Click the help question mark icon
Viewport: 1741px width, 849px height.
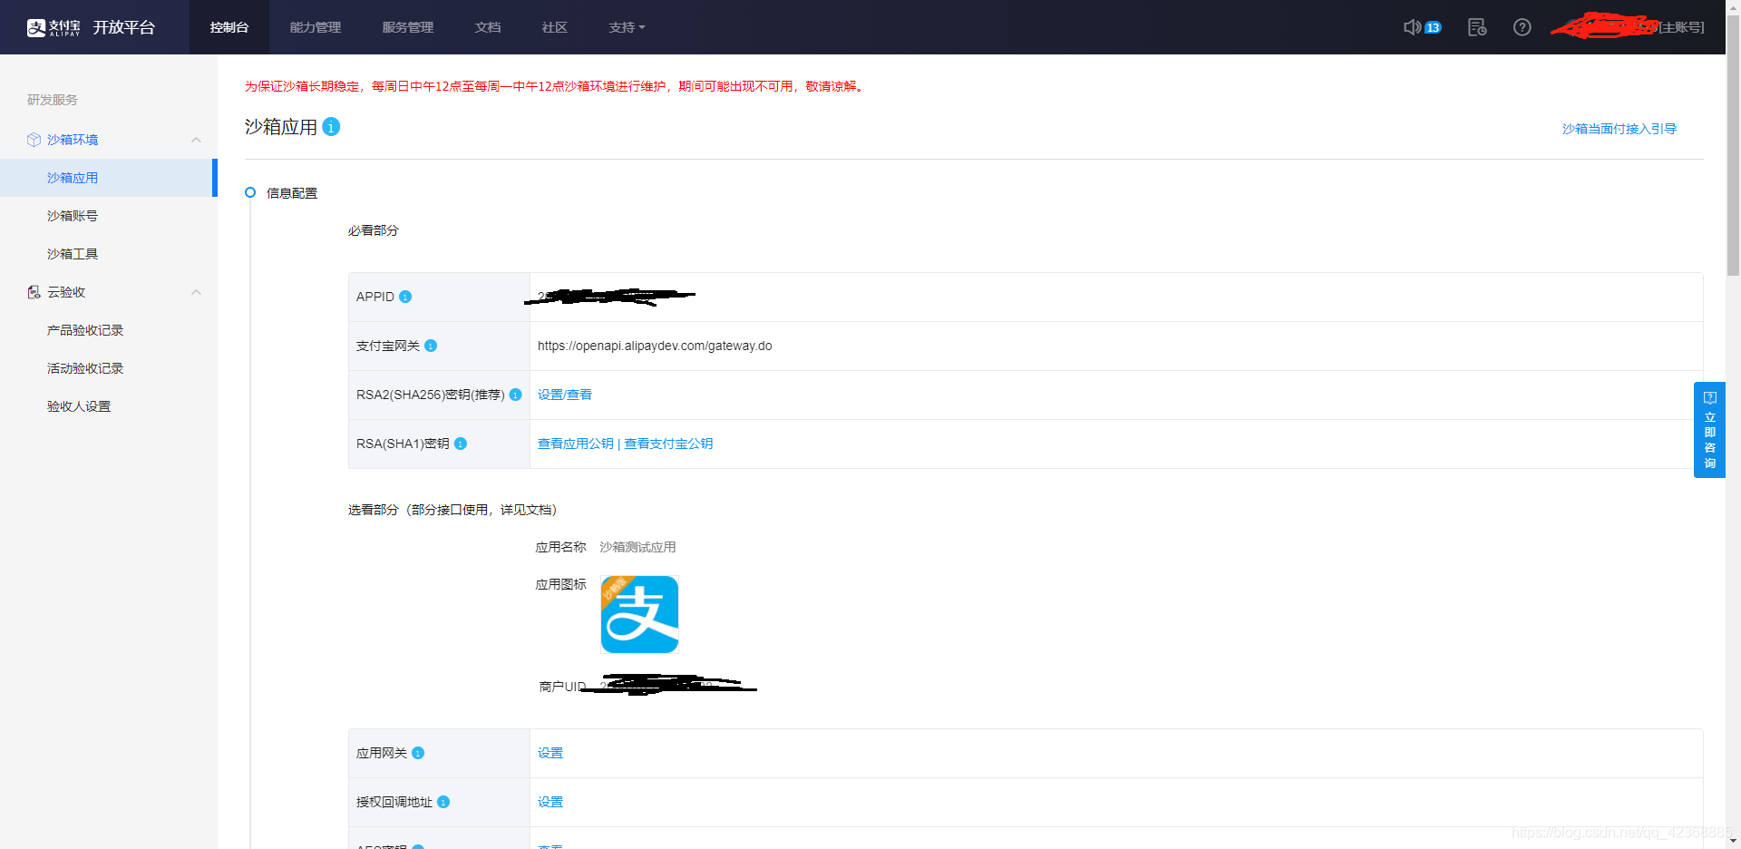point(1522,27)
